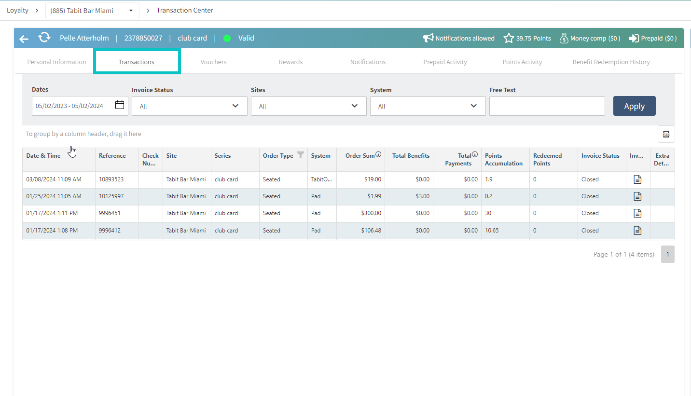Click the export to Excel icon
This screenshot has height=396, width=691.
click(x=666, y=134)
